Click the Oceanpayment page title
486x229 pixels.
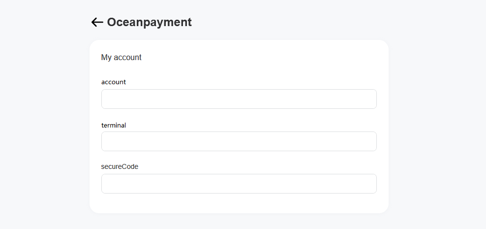pyautogui.click(x=149, y=22)
